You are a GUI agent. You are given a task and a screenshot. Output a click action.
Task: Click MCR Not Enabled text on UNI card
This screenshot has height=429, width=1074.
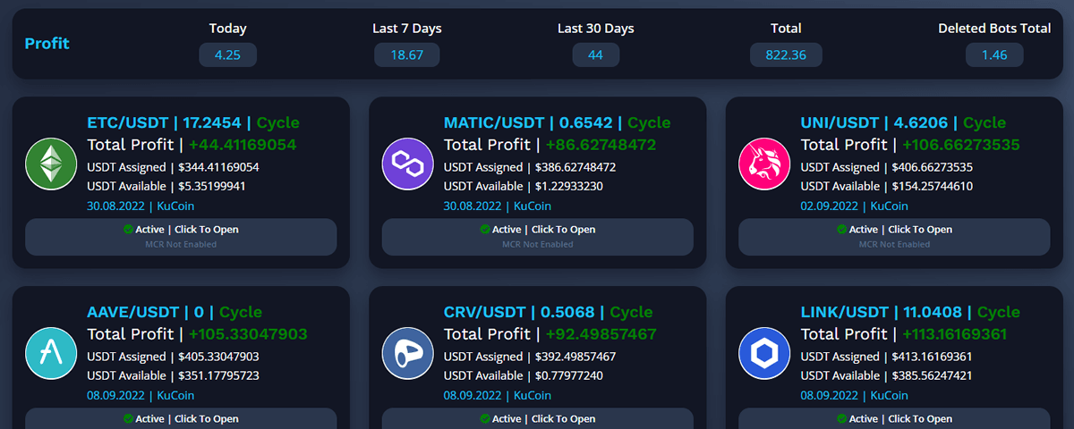tap(894, 244)
